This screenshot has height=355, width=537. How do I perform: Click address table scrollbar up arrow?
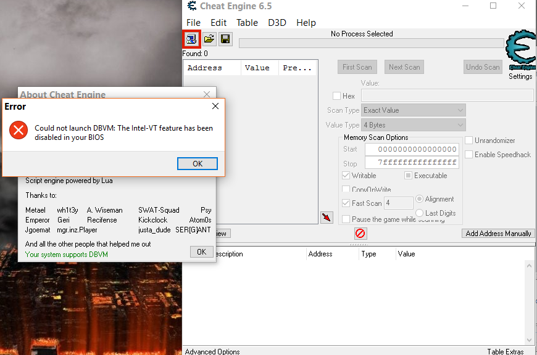coord(529,266)
